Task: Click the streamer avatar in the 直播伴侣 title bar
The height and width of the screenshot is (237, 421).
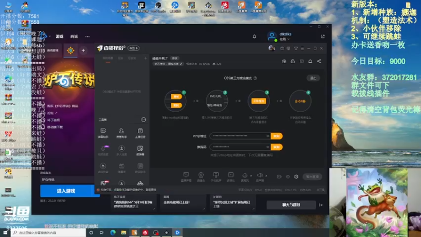Action: (x=272, y=48)
